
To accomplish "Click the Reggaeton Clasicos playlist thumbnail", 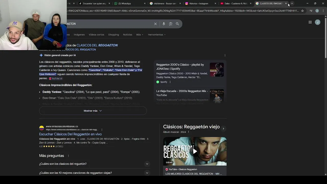I will pyautogui.click(x=217, y=70).
